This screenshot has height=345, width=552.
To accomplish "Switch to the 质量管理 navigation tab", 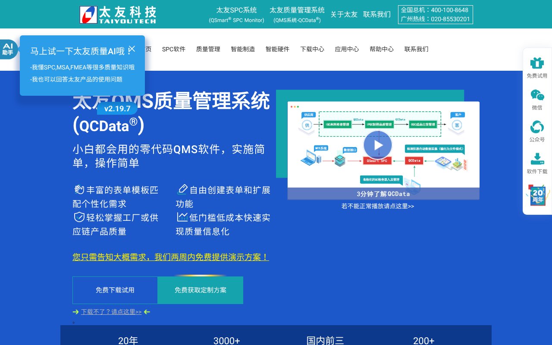I will pos(208,49).
